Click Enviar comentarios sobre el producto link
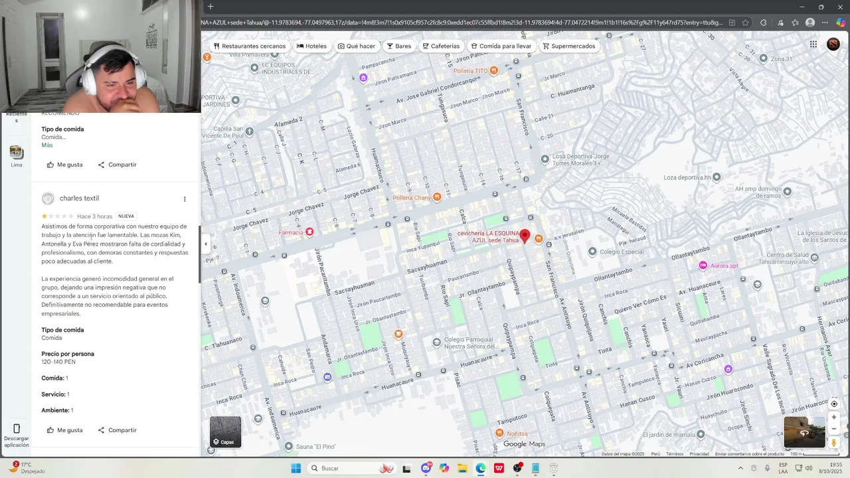The width and height of the screenshot is (850, 478). point(750,454)
